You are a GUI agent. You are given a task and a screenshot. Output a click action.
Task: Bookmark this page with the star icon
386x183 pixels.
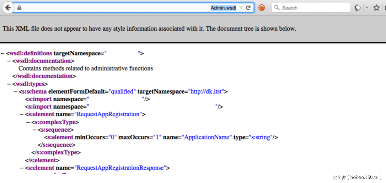[x=376, y=8]
